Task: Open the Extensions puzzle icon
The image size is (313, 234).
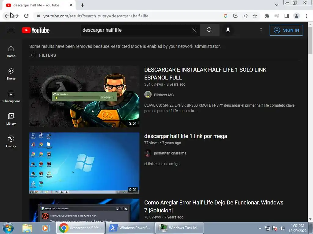Action: pos(267,16)
